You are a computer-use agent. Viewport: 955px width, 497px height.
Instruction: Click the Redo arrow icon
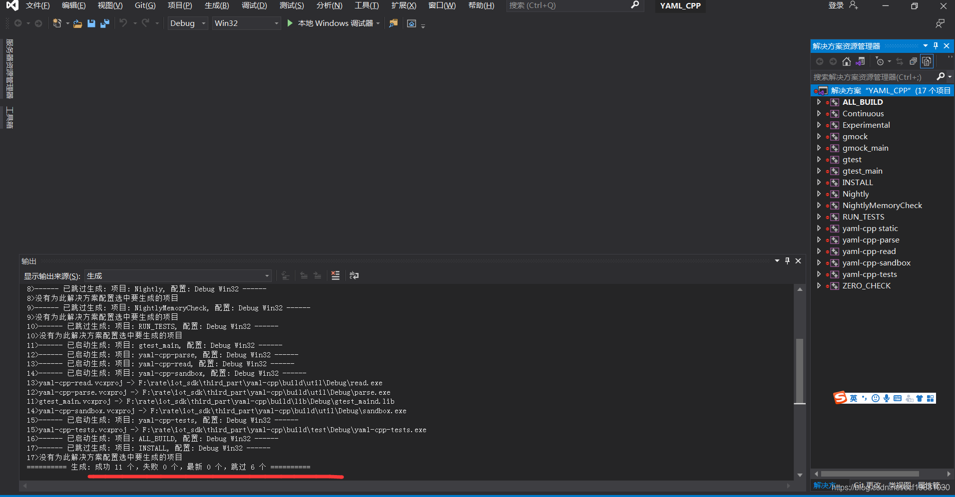coord(145,23)
